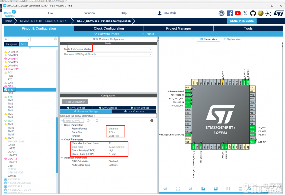Select SPI3 in the peripheral list

pyautogui.click(x=10, y=93)
